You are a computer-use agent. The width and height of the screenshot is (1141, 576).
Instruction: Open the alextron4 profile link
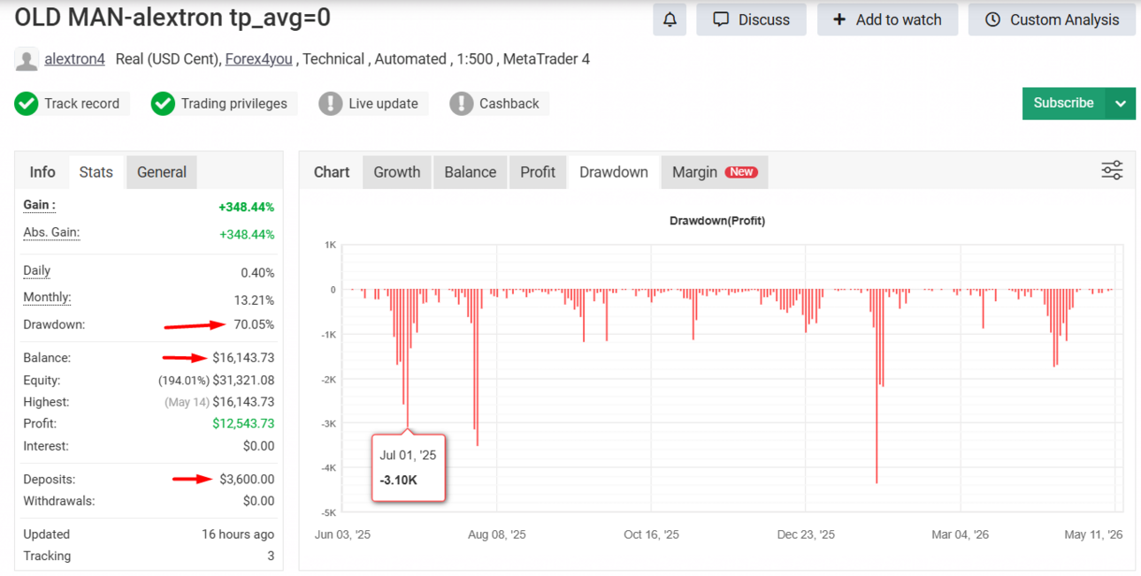(74, 59)
